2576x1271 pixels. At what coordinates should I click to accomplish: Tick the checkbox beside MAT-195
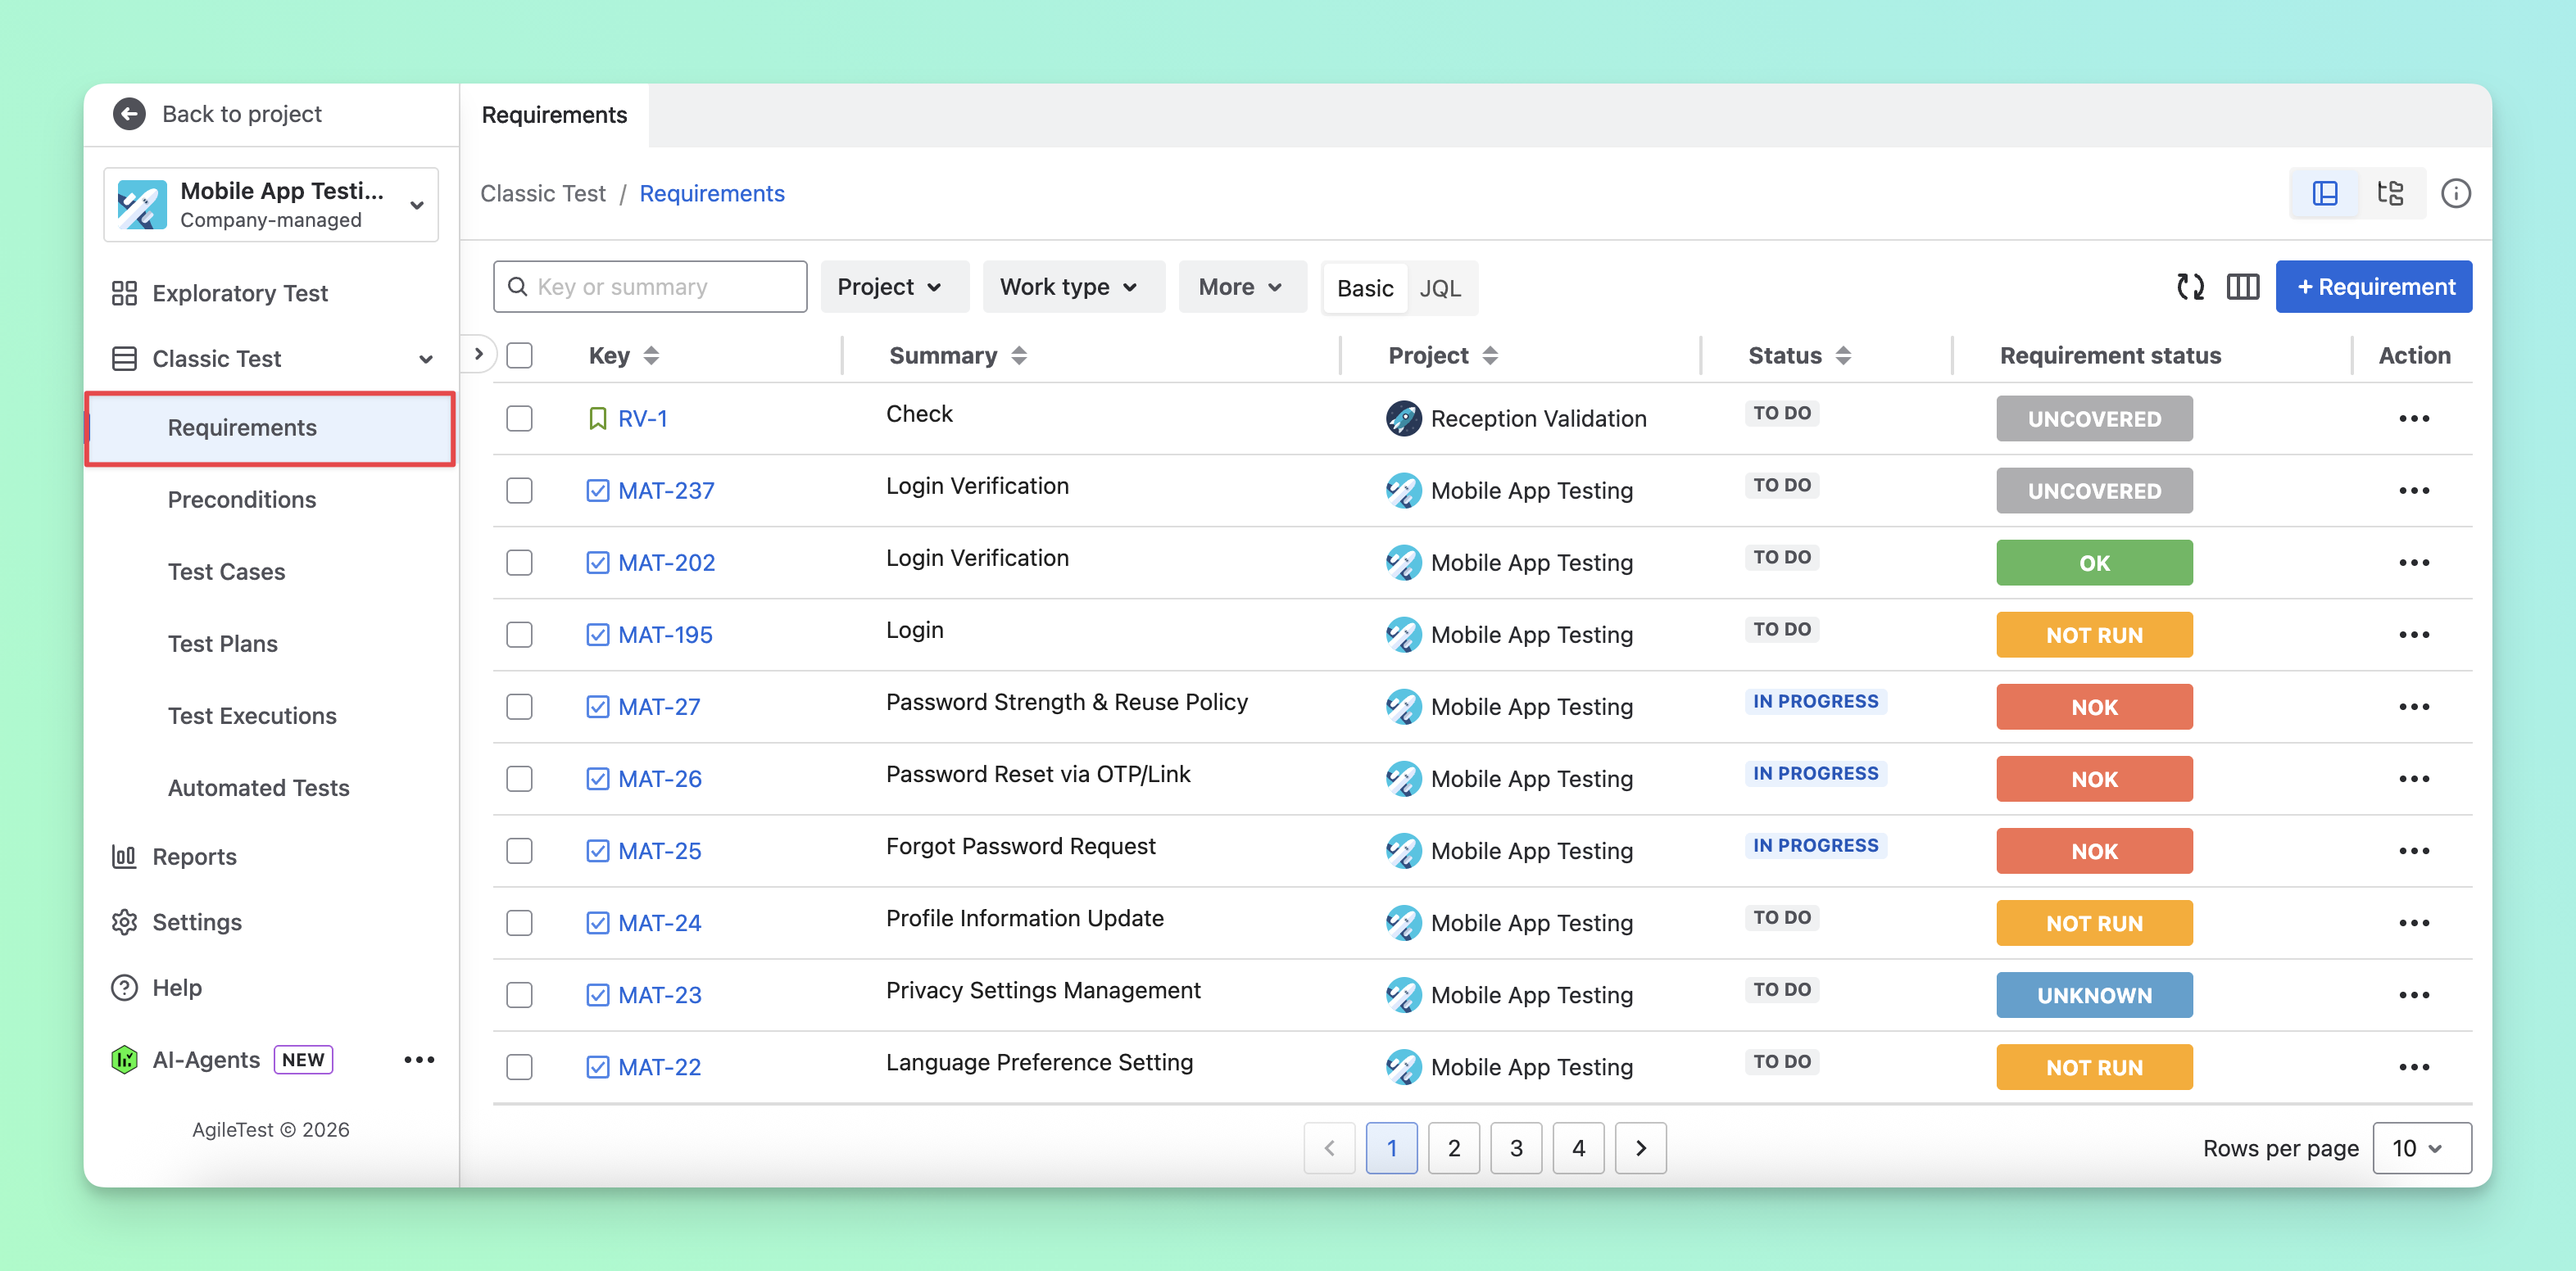(x=519, y=635)
